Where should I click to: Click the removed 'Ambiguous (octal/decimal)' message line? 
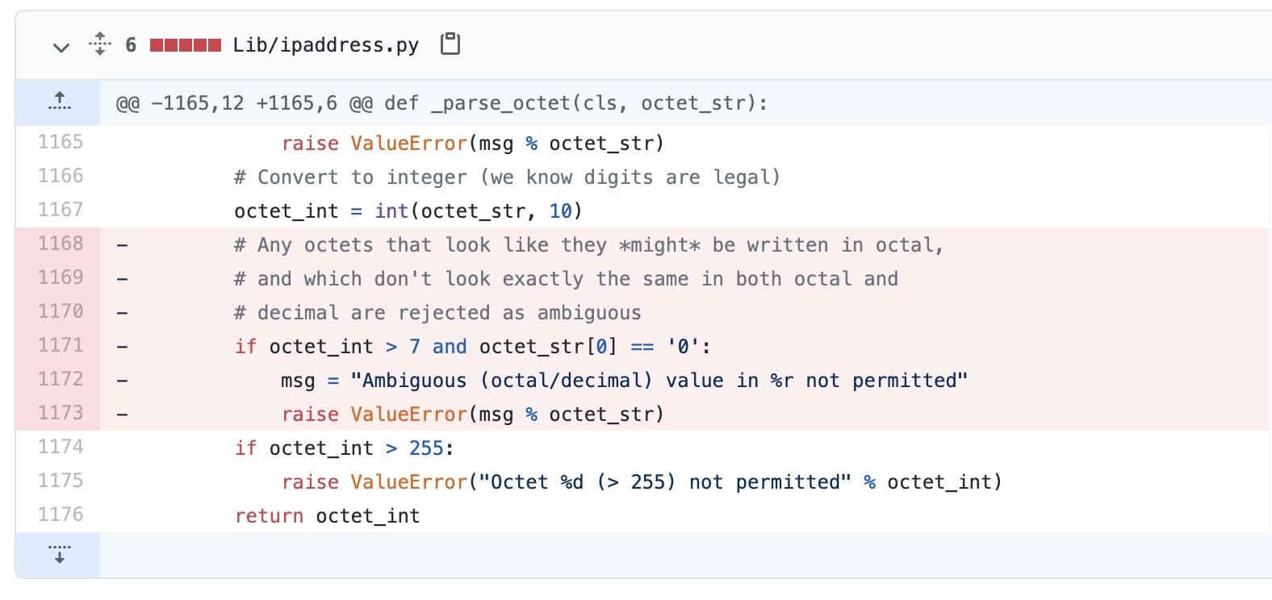point(624,380)
